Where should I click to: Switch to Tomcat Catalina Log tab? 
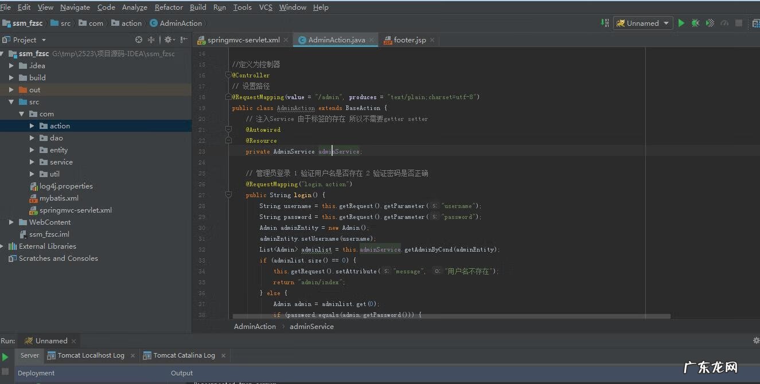184,355
